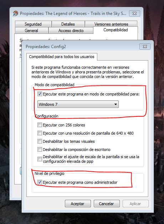Viewport: 164px width, 224px height.
Task: Click the Cancelar button
Action: [x=107, y=204]
